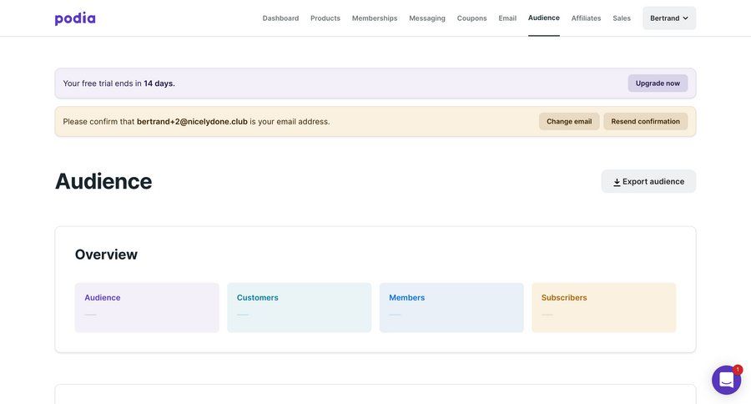
Task: Expand the Bertrand account dropdown
Action: click(x=669, y=18)
